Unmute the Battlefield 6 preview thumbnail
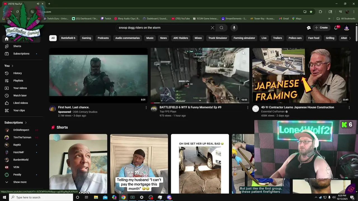The width and height of the screenshot is (358, 201). 244,53
